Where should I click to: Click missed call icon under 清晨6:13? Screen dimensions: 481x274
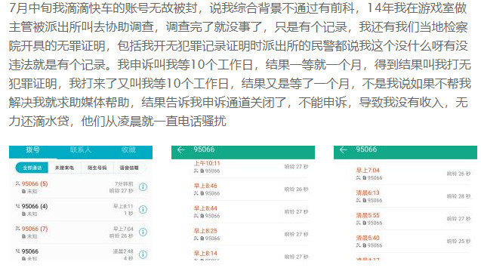click(358, 200)
